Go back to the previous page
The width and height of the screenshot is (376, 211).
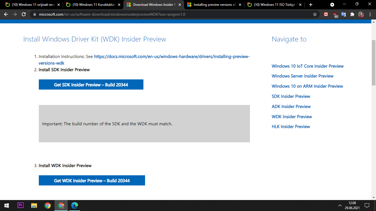pyautogui.click(x=6, y=14)
